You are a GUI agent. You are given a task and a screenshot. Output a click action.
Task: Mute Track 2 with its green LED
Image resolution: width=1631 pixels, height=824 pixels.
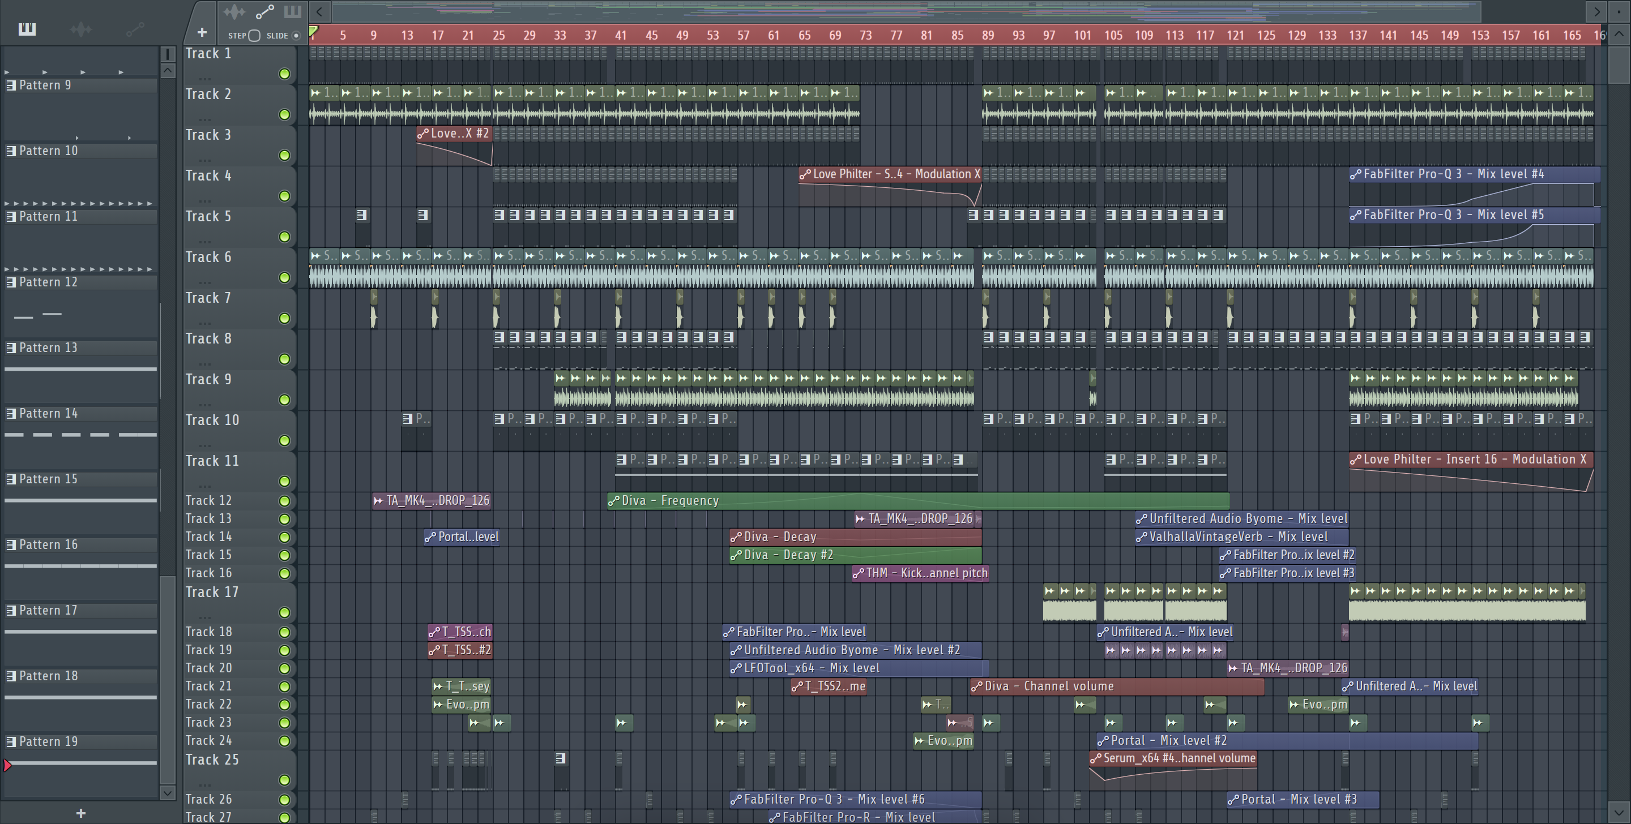tap(284, 114)
